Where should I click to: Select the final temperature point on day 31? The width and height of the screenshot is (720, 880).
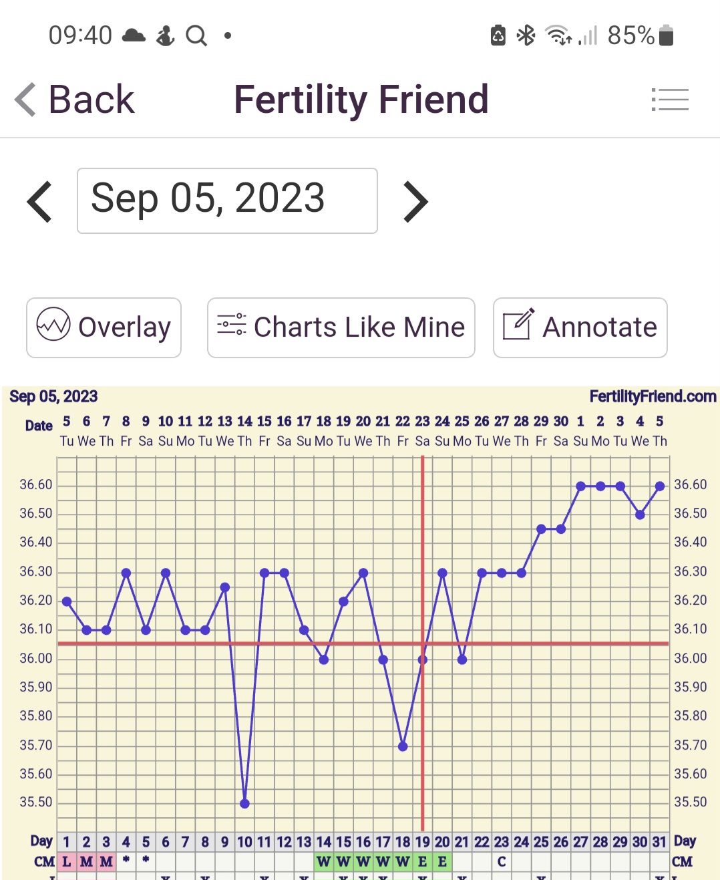click(x=660, y=486)
